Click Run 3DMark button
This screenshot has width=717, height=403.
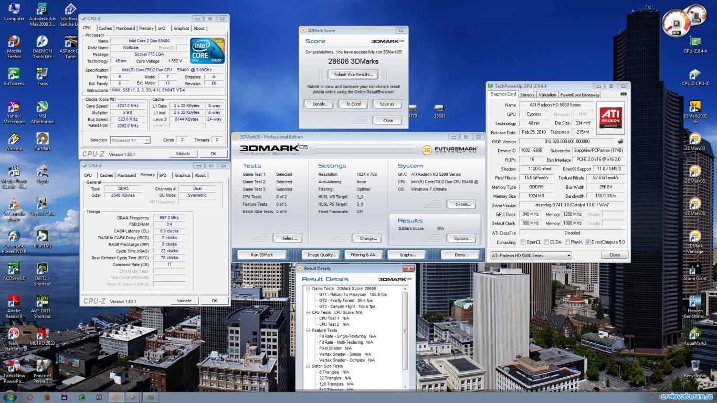(x=262, y=254)
